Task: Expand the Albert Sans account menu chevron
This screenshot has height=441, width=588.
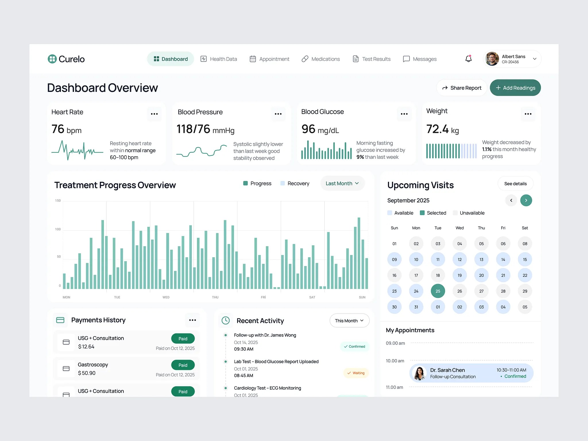Action: coord(535,59)
